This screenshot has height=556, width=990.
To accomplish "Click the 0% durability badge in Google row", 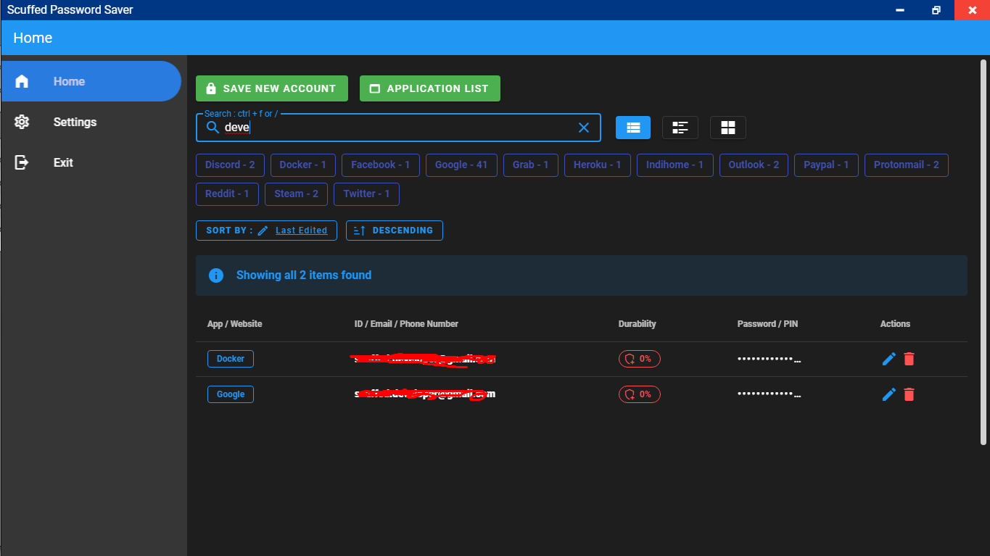I will click(640, 394).
